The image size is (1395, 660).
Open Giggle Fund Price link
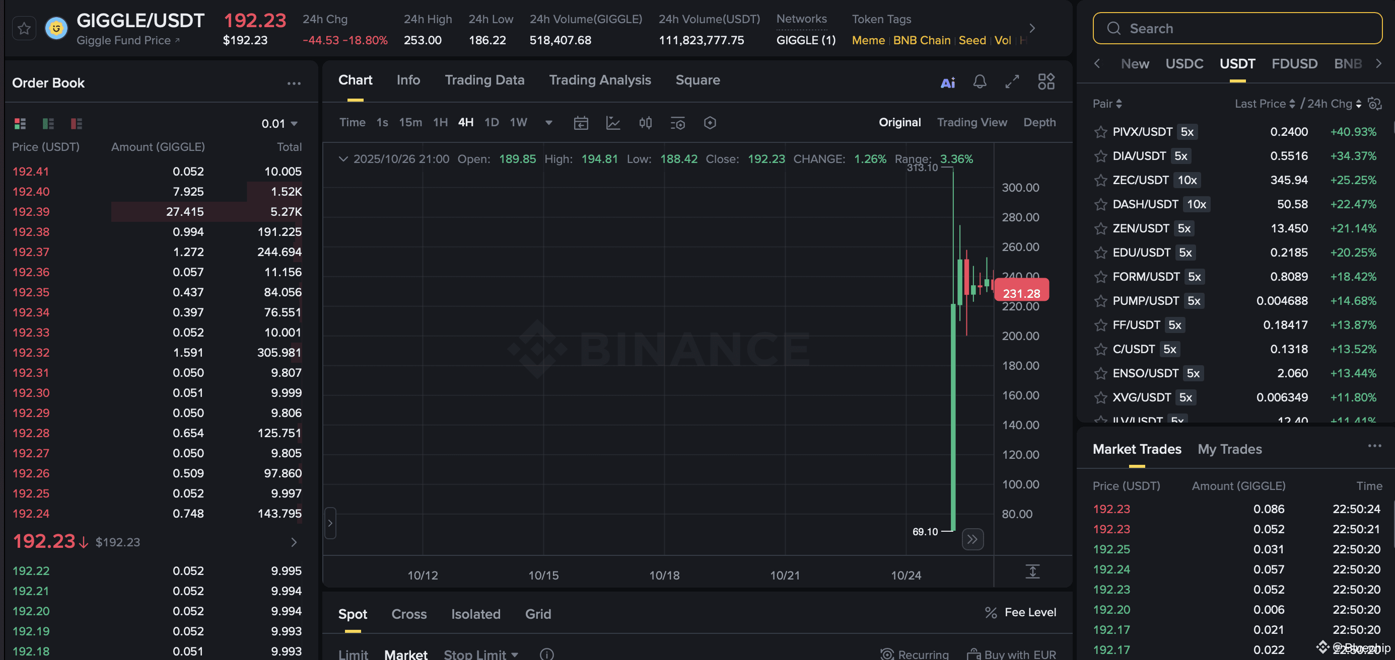[x=128, y=41]
